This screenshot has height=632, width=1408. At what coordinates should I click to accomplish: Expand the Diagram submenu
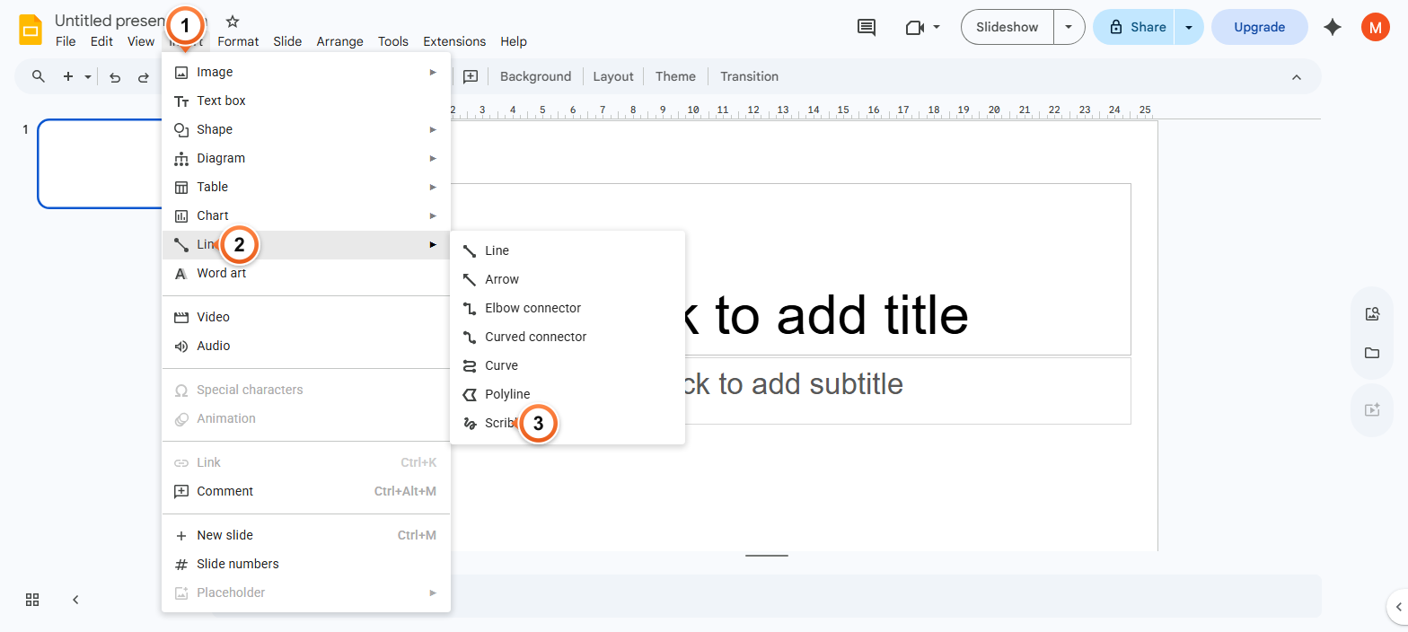click(x=306, y=158)
